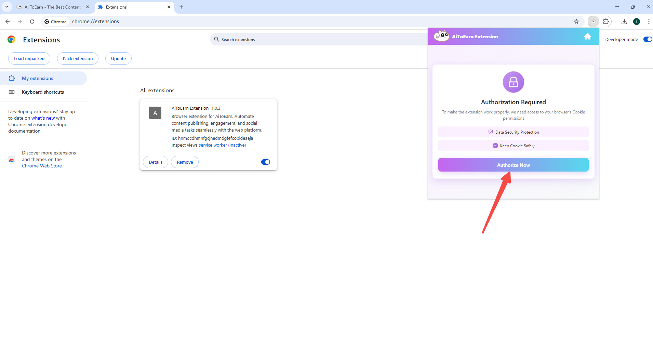Open the Chrome downloads icon
This screenshot has width=653, height=352.
coord(624,22)
